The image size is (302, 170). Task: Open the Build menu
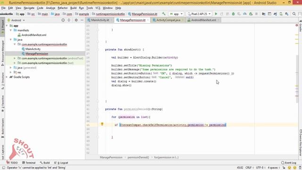74,8
